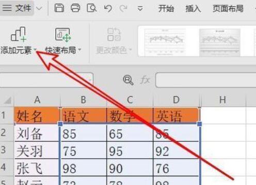Viewport: 256px width, 185px height.
Task: Click the fx insert function icon
Action: [x=145, y=80]
